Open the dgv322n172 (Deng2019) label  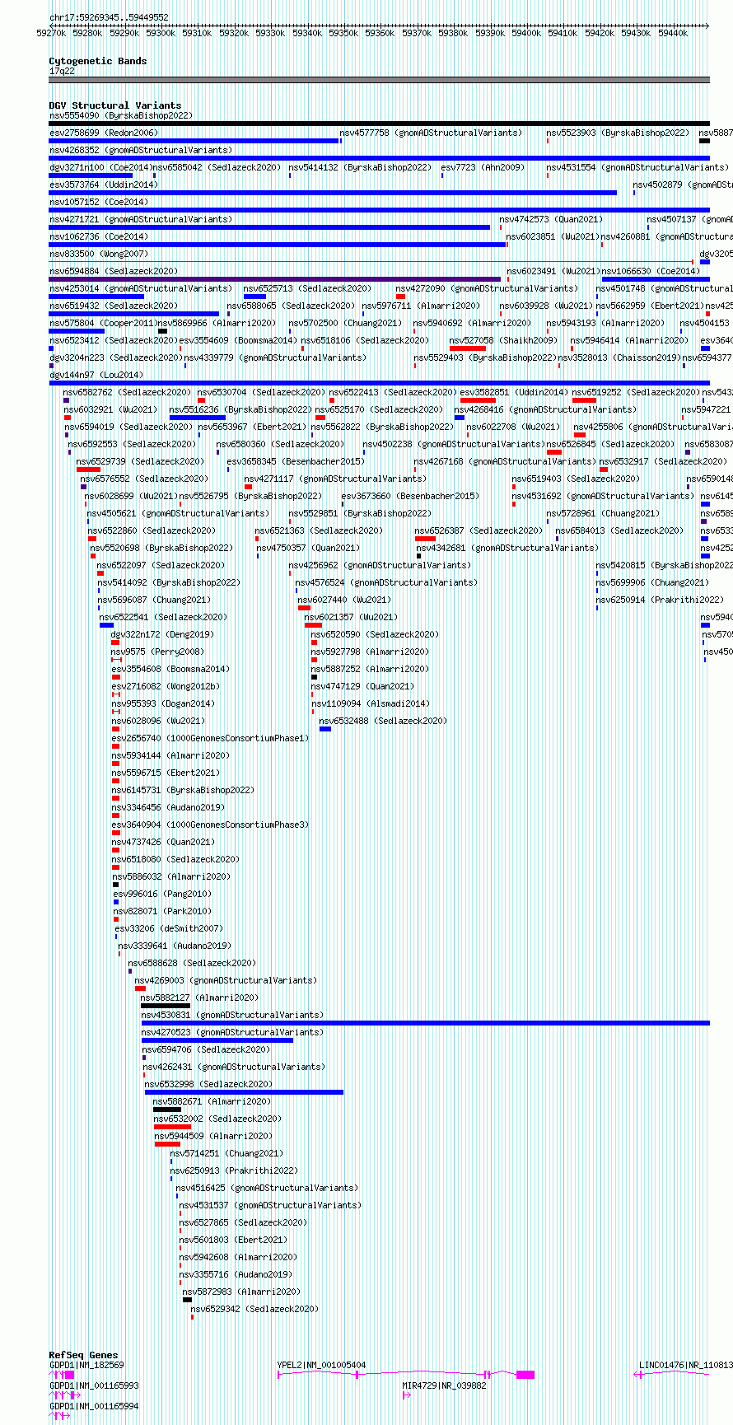pyautogui.click(x=162, y=634)
